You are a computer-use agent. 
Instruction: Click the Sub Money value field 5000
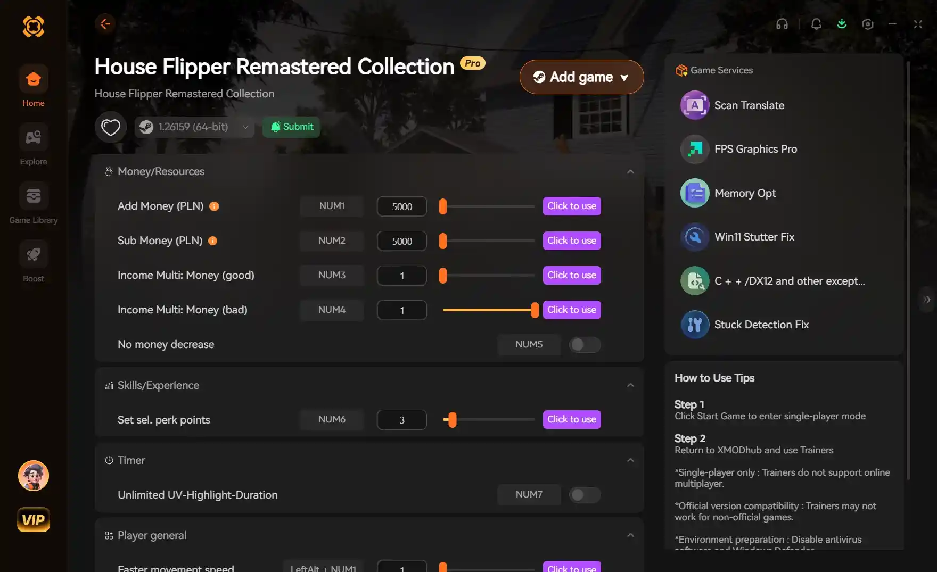[402, 241]
